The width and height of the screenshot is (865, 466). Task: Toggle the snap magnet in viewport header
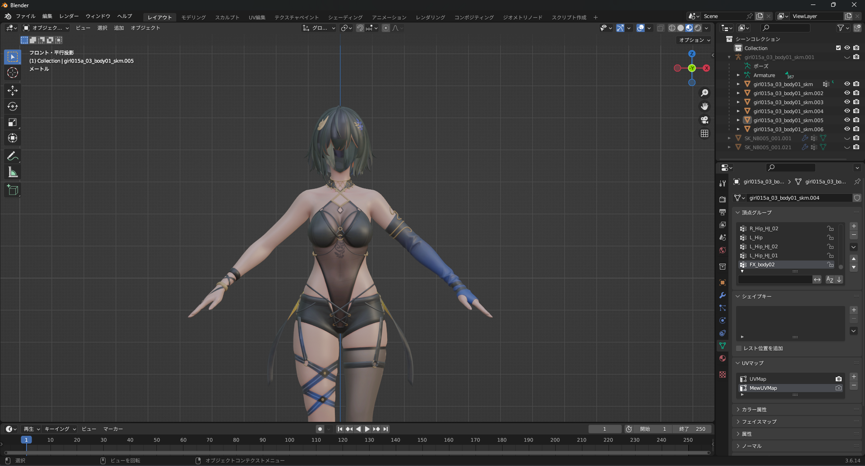tap(360, 28)
